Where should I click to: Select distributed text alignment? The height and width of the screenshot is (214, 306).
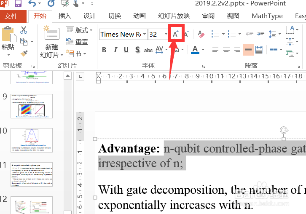259,50
